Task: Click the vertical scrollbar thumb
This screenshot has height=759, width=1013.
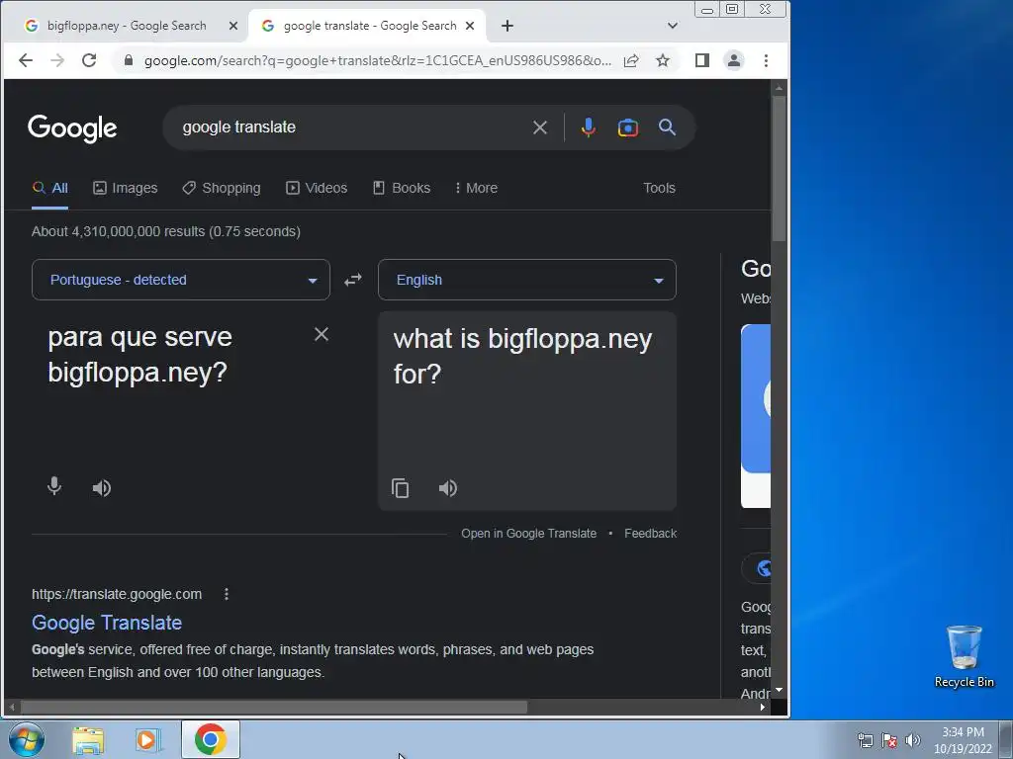Action: click(x=780, y=168)
